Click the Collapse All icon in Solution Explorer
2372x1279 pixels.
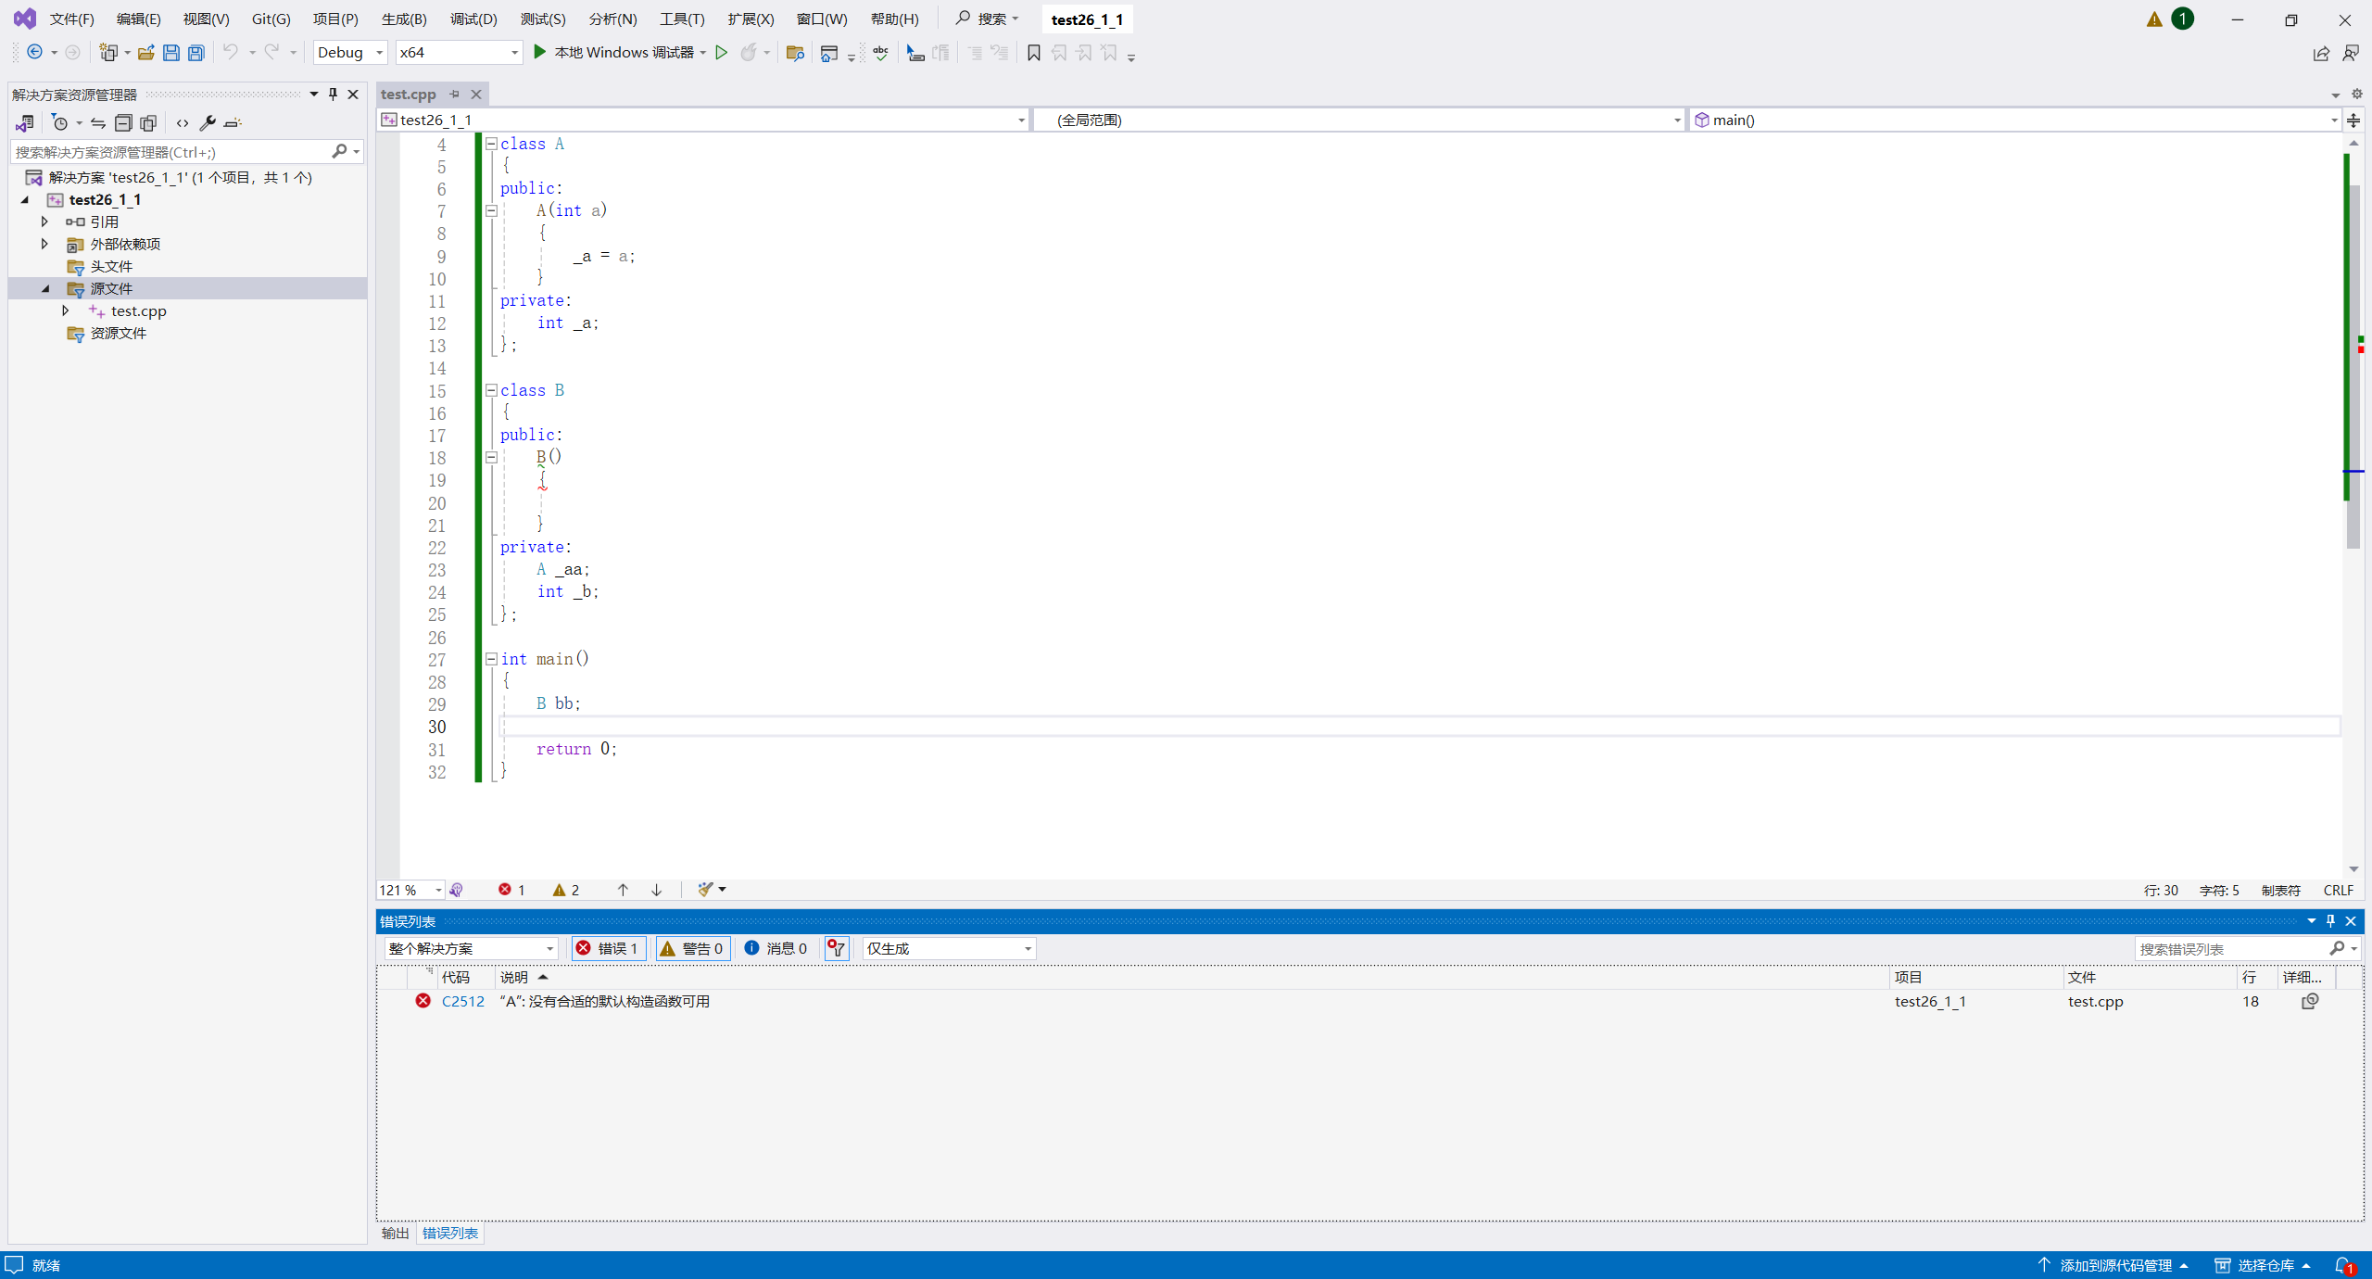[x=123, y=122]
